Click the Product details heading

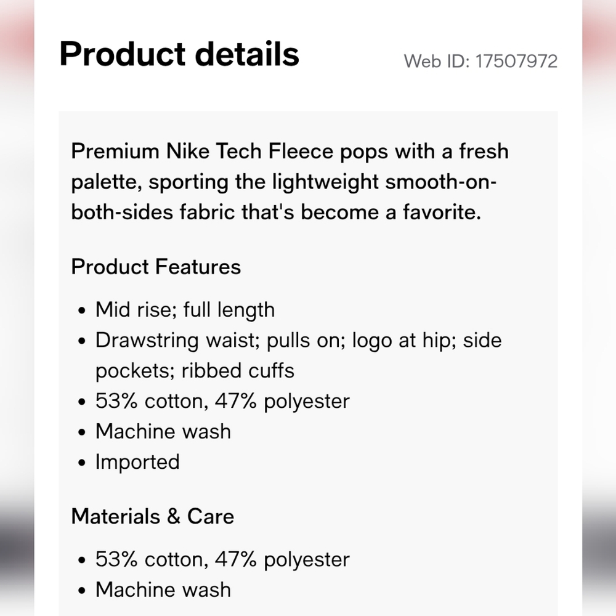[x=179, y=54]
